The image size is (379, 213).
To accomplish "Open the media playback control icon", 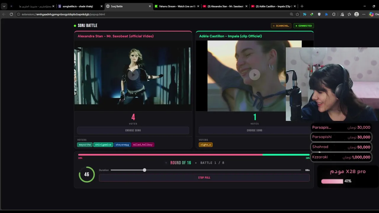I will pyautogui.click(x=342, y=14).
